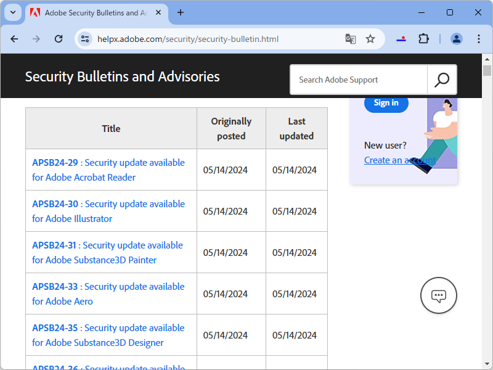This screenshot has width=493, height=370.
Task: Follow the Create an account link
Action: coord(399,160)
